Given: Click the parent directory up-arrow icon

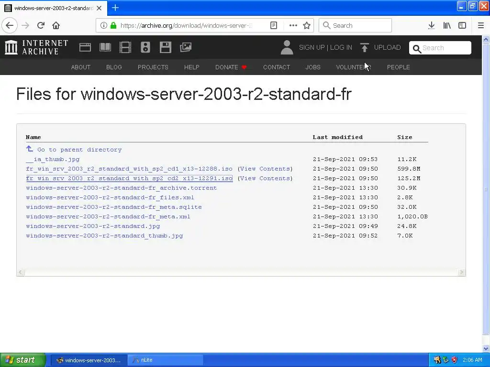Looking at the screenshot, I should pos(30,149).
